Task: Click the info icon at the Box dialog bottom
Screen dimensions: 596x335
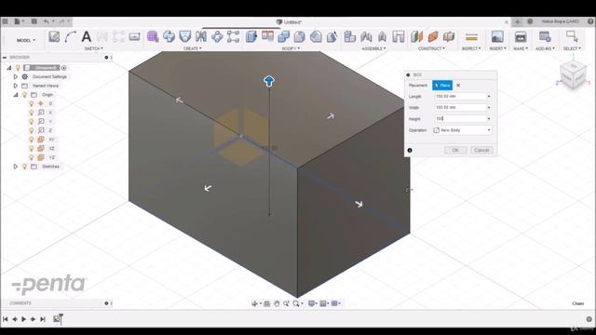Action: coord(410,151)
